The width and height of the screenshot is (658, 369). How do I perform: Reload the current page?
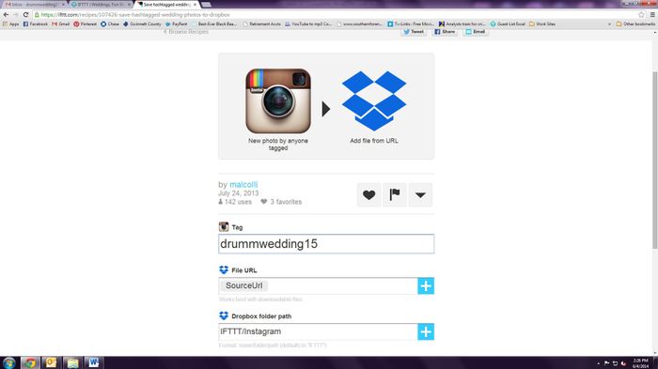pyautogui.click(x=25, y=15)
